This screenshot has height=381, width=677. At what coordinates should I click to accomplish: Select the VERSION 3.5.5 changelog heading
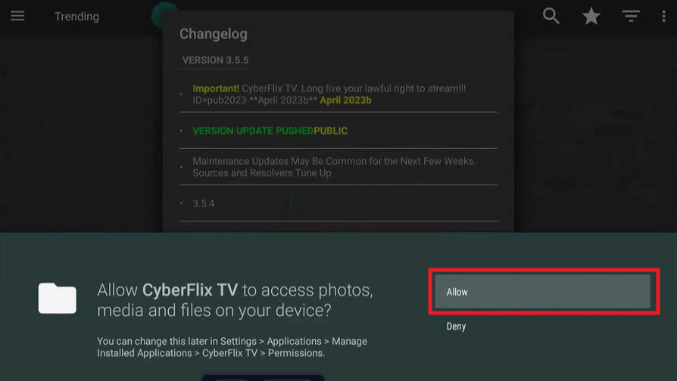coord(215,60)
